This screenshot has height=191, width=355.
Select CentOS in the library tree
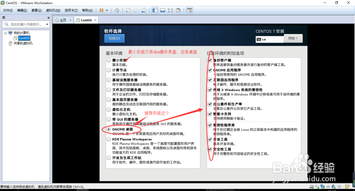click(24, 38)
